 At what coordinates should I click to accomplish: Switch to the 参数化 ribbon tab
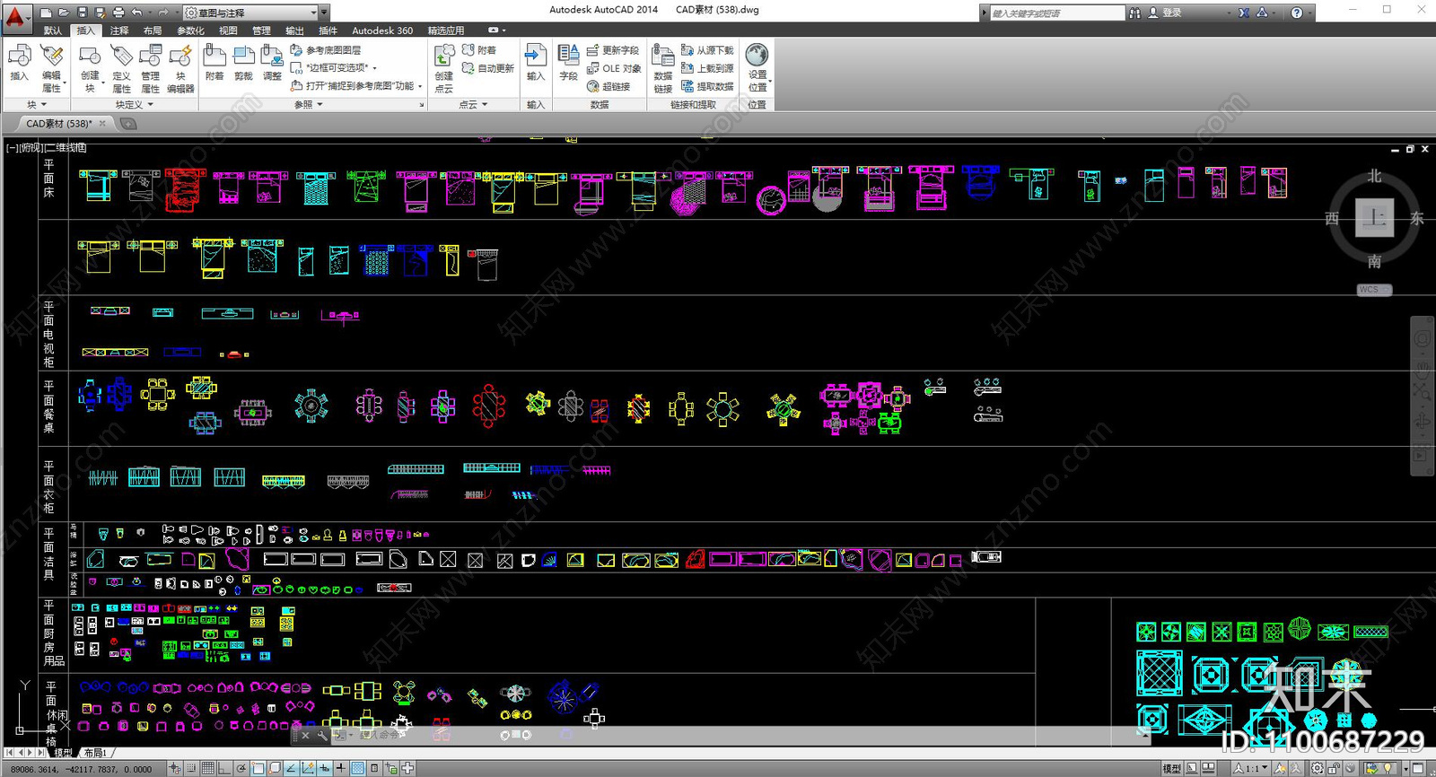190,31
